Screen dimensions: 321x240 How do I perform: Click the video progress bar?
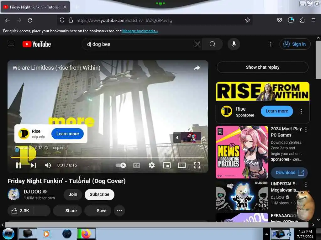[108, 157]
